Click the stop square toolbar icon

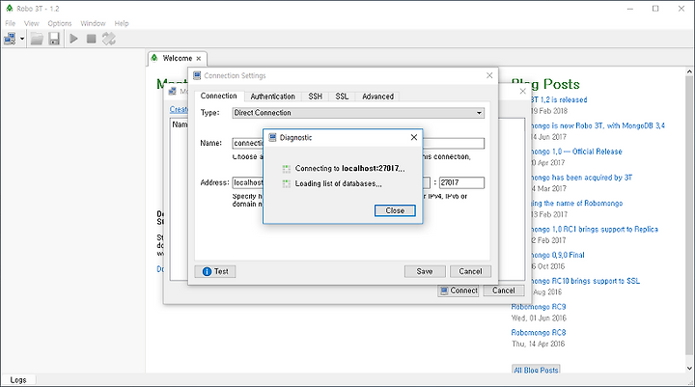coord(92,39)
